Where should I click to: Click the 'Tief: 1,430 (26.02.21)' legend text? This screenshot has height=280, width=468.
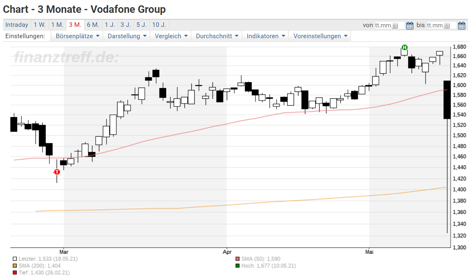(44, 273)
